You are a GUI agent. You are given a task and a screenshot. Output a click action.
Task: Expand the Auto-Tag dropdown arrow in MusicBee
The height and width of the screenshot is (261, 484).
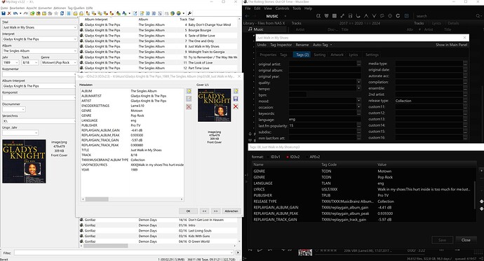(x=331, y=45)
